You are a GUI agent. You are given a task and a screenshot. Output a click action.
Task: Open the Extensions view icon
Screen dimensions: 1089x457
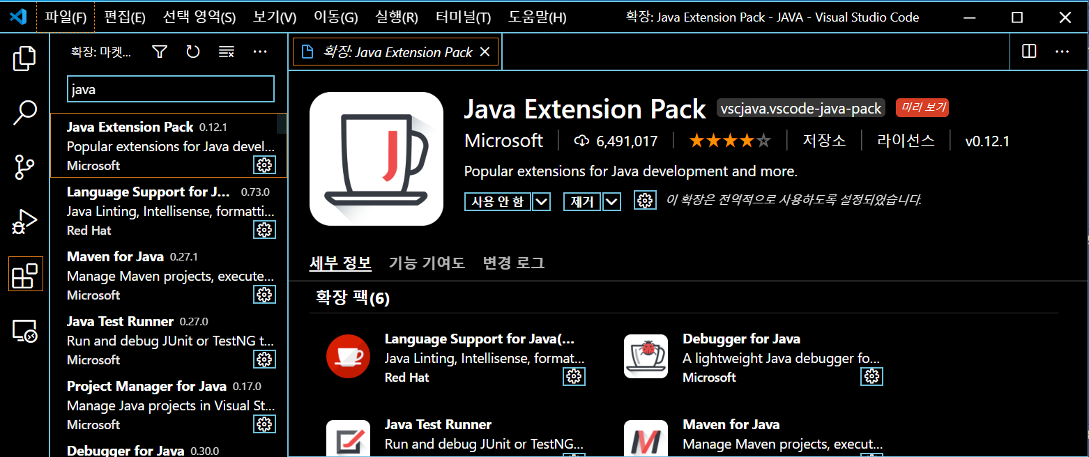25,274
